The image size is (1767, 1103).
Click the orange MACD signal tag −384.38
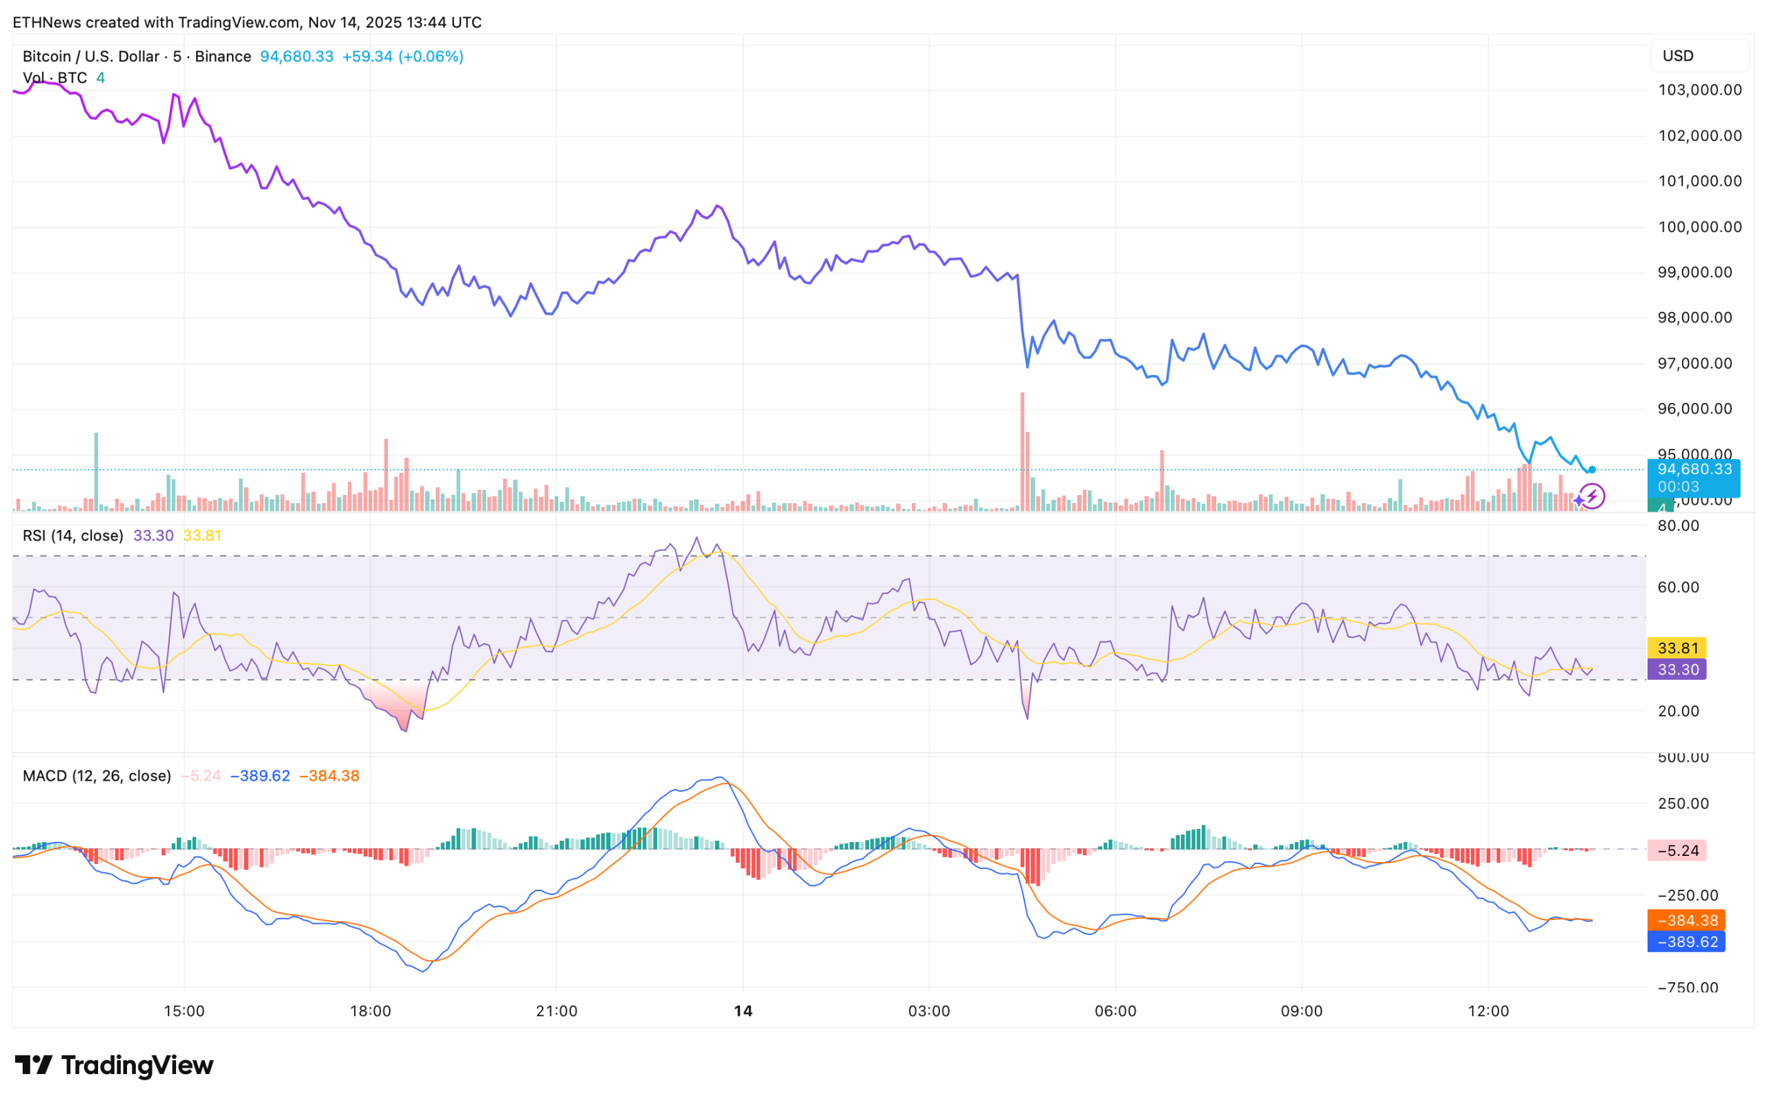click(x=1686, y=921)
